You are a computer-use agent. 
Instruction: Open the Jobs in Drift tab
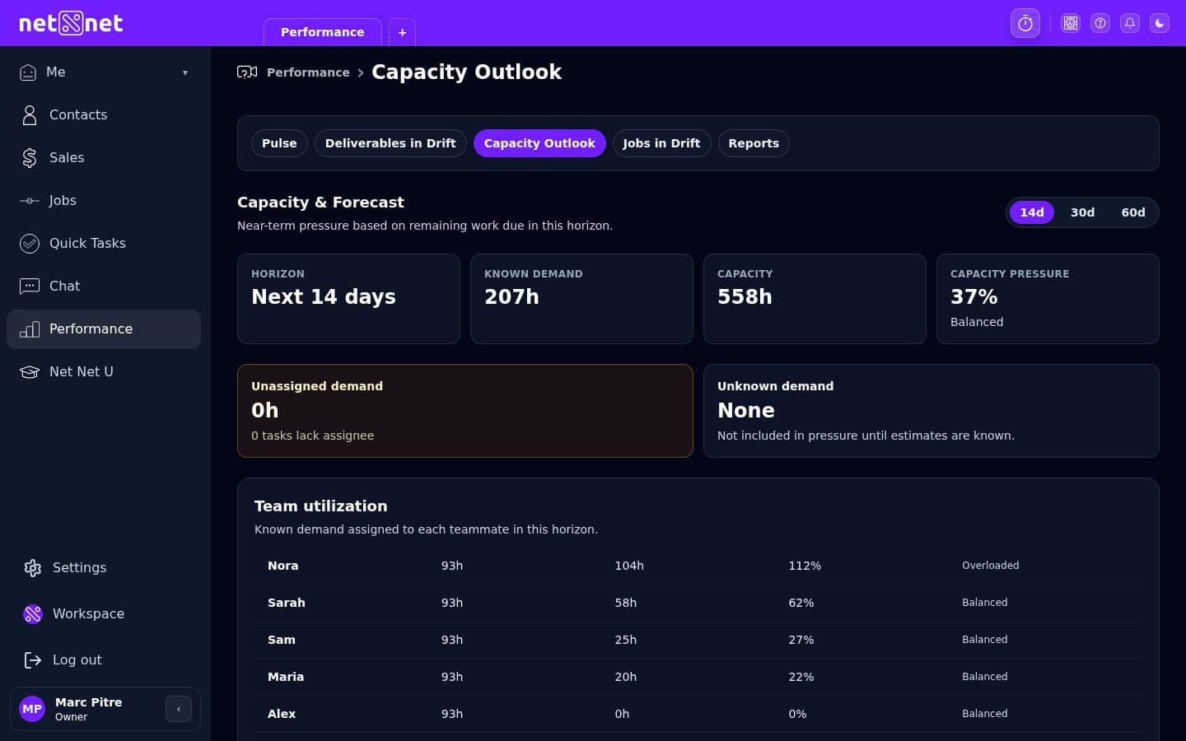661,143
